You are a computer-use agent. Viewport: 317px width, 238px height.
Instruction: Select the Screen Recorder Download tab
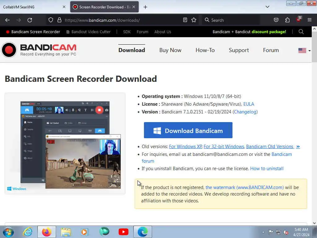tap(104, 7)
